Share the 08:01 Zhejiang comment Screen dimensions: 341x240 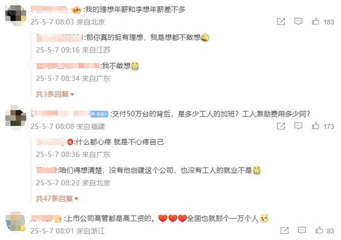(x=285, y=230)
